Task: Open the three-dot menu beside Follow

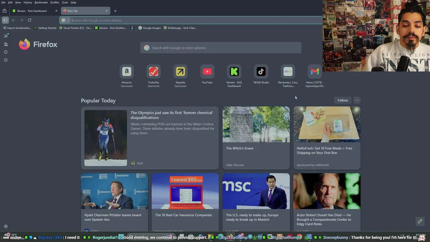Action: point(357,100)
